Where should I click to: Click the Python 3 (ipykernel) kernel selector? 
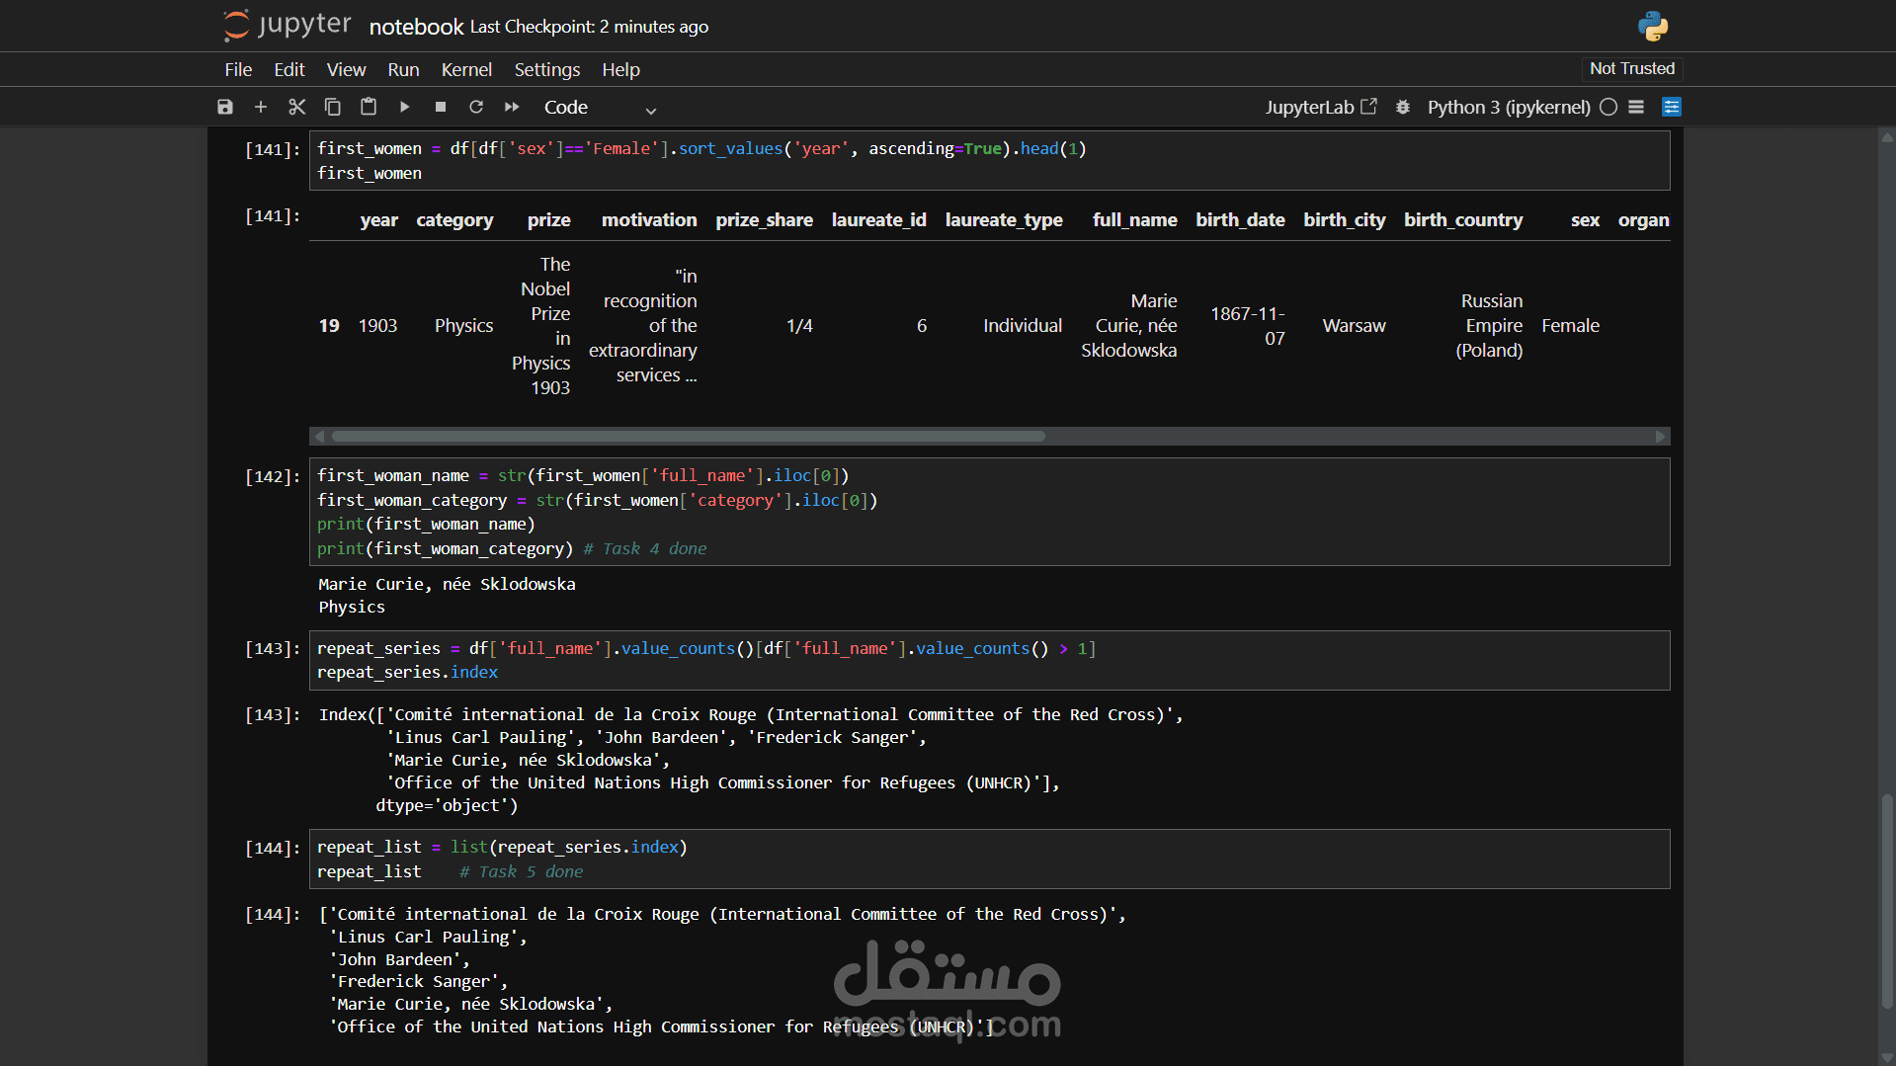1509,107
